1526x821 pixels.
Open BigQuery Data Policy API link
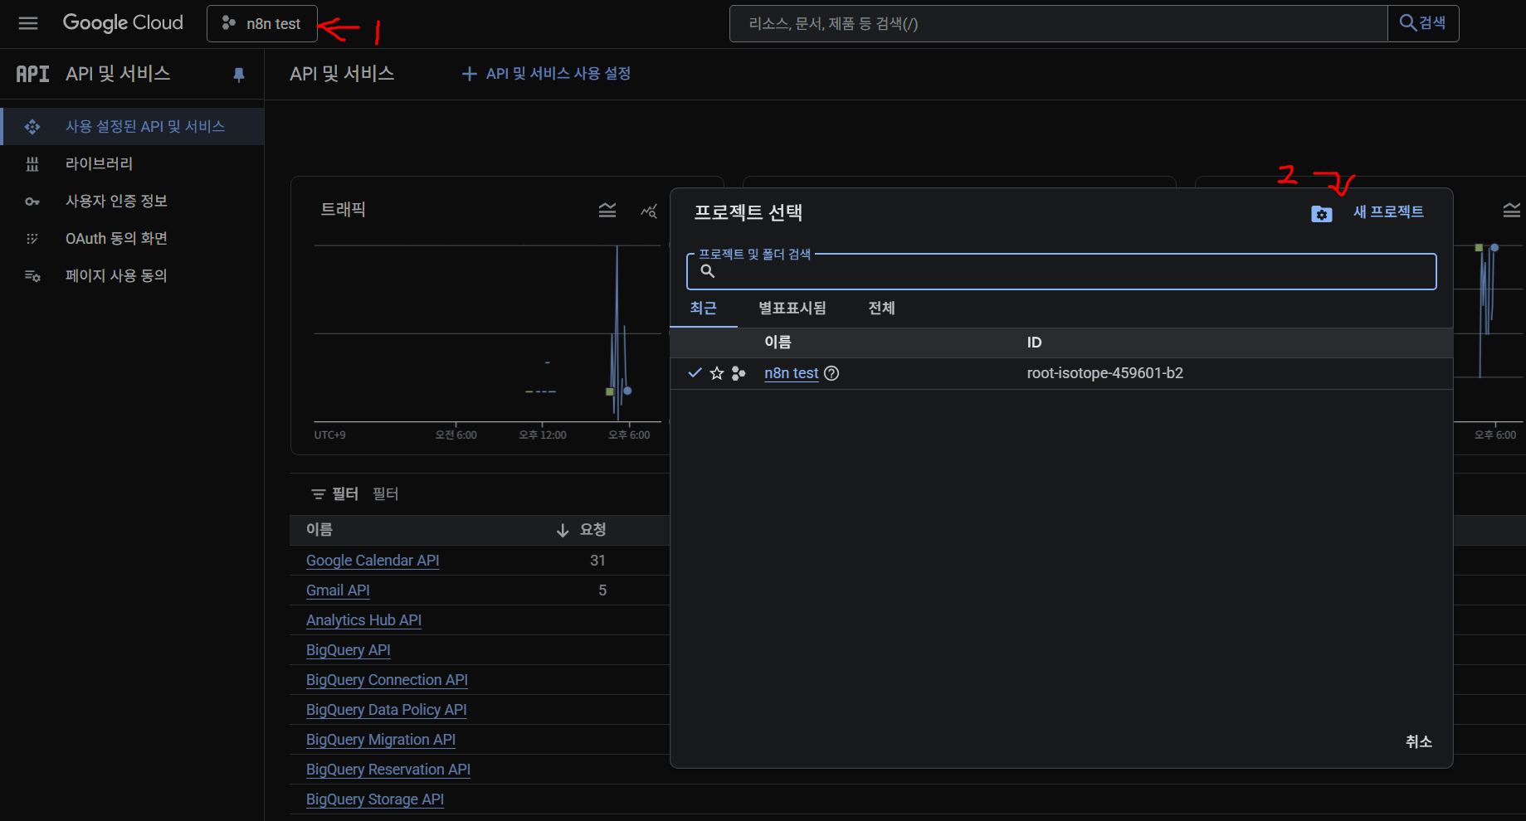click(387, 710)
